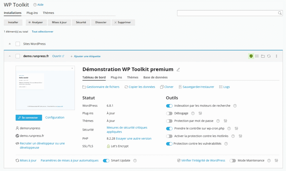Image resolution: width=286 pixels, height=171 pixels.
Task: Open the logs list icon in site header
Action: point(257,56)
